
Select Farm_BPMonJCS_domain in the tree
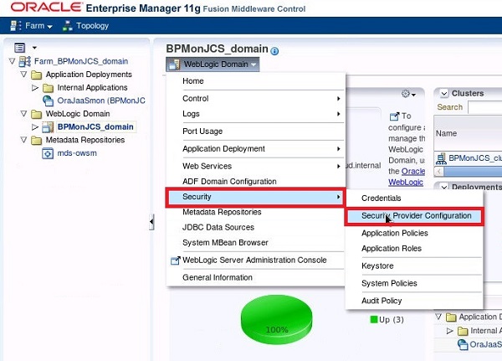(81, 61)
